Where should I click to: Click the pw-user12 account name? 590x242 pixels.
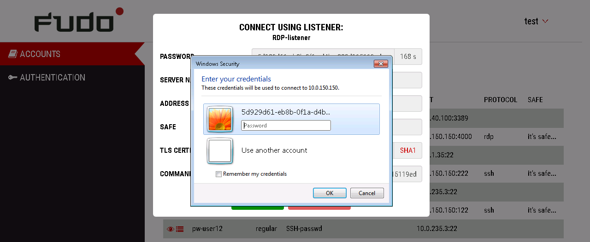[207, 229]
